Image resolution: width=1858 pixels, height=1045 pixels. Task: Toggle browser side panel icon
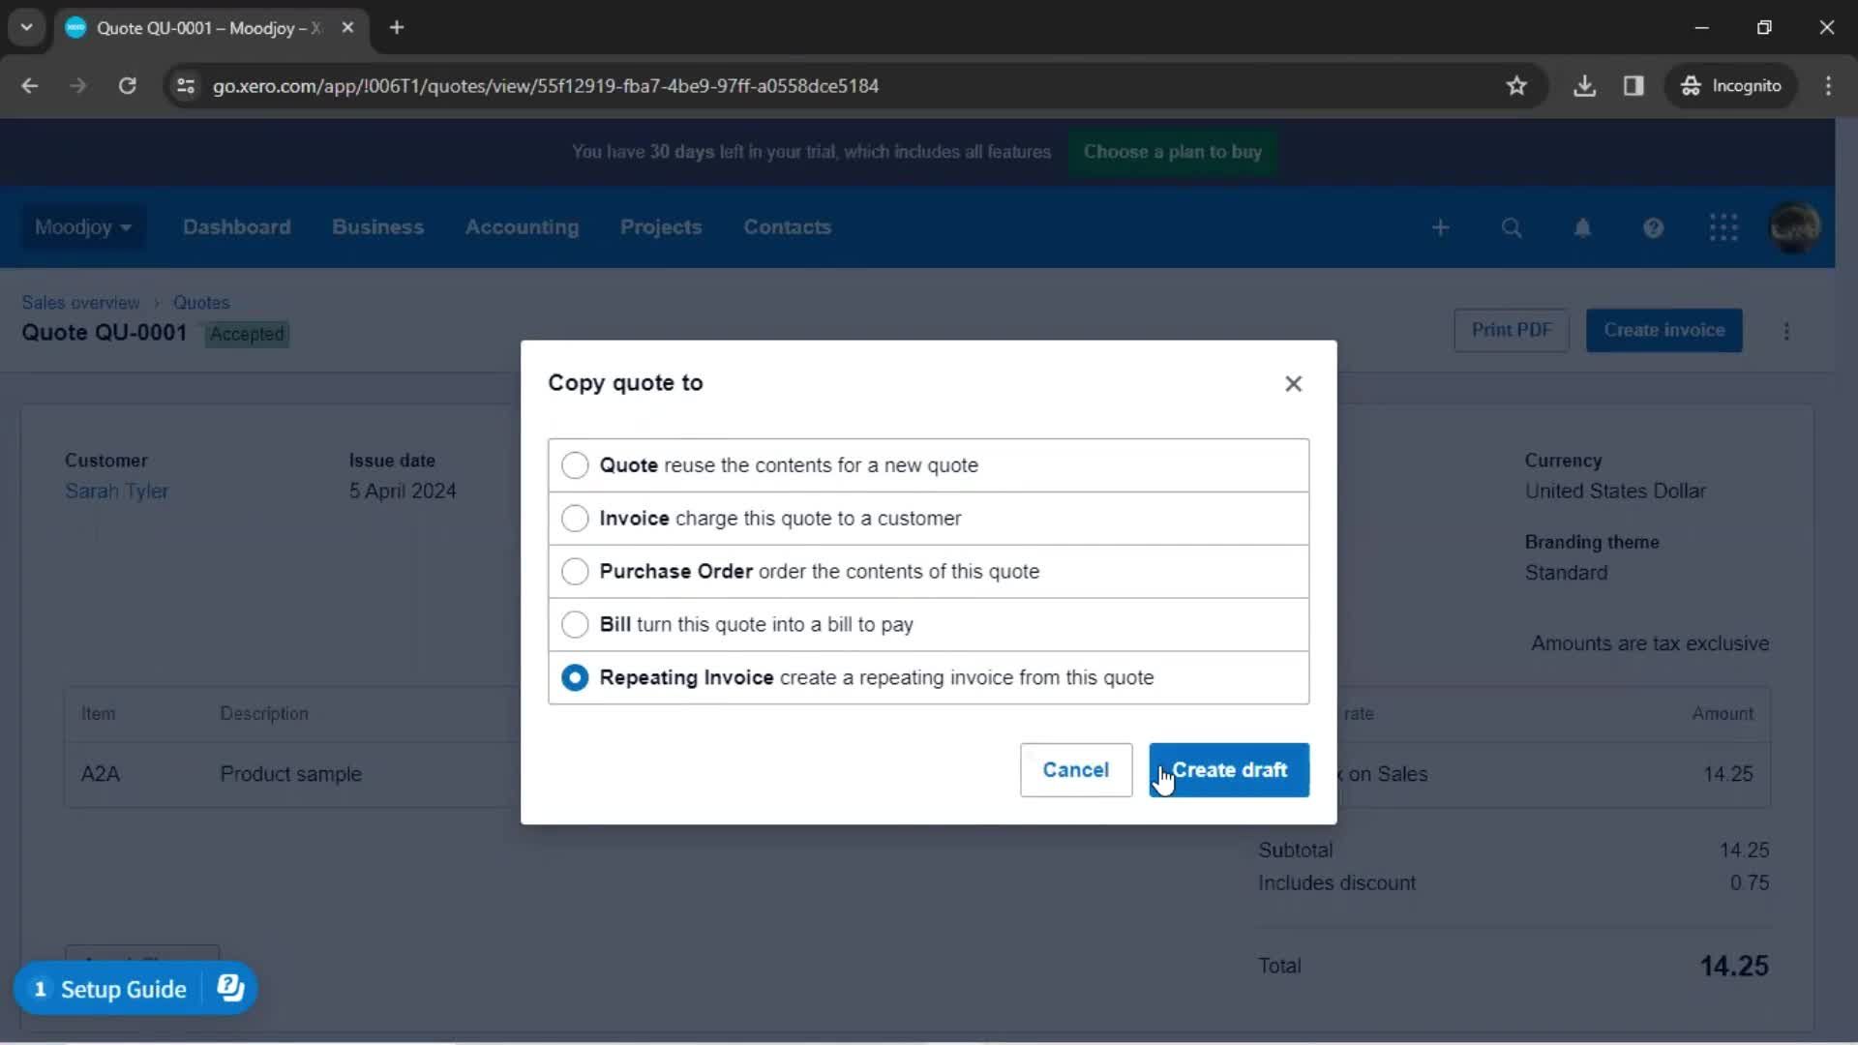coord(1633,86)
